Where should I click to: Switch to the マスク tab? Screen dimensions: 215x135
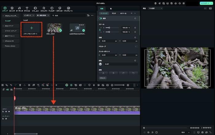(114, 13)
